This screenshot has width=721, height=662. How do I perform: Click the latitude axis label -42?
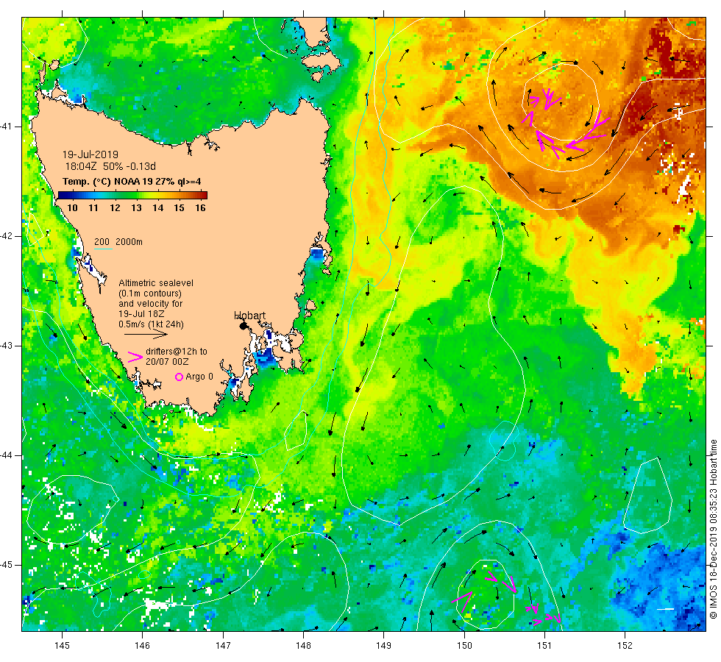pos(6,236)
